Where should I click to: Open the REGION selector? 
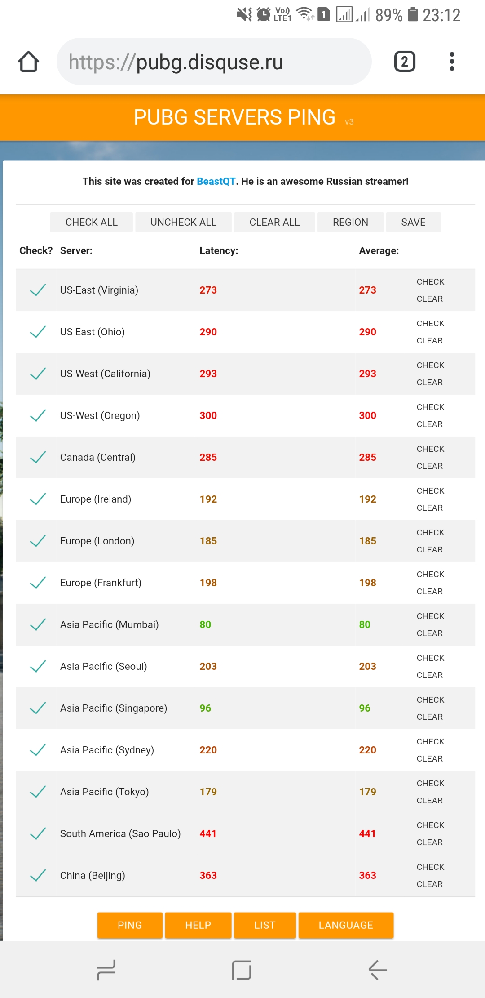tap(350, 222)
